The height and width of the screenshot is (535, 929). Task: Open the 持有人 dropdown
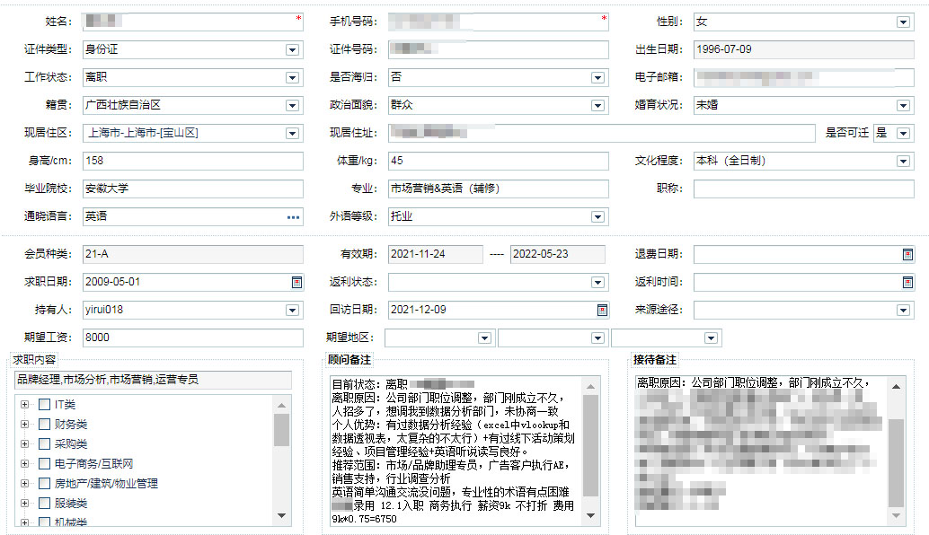(x=292, y=310)
